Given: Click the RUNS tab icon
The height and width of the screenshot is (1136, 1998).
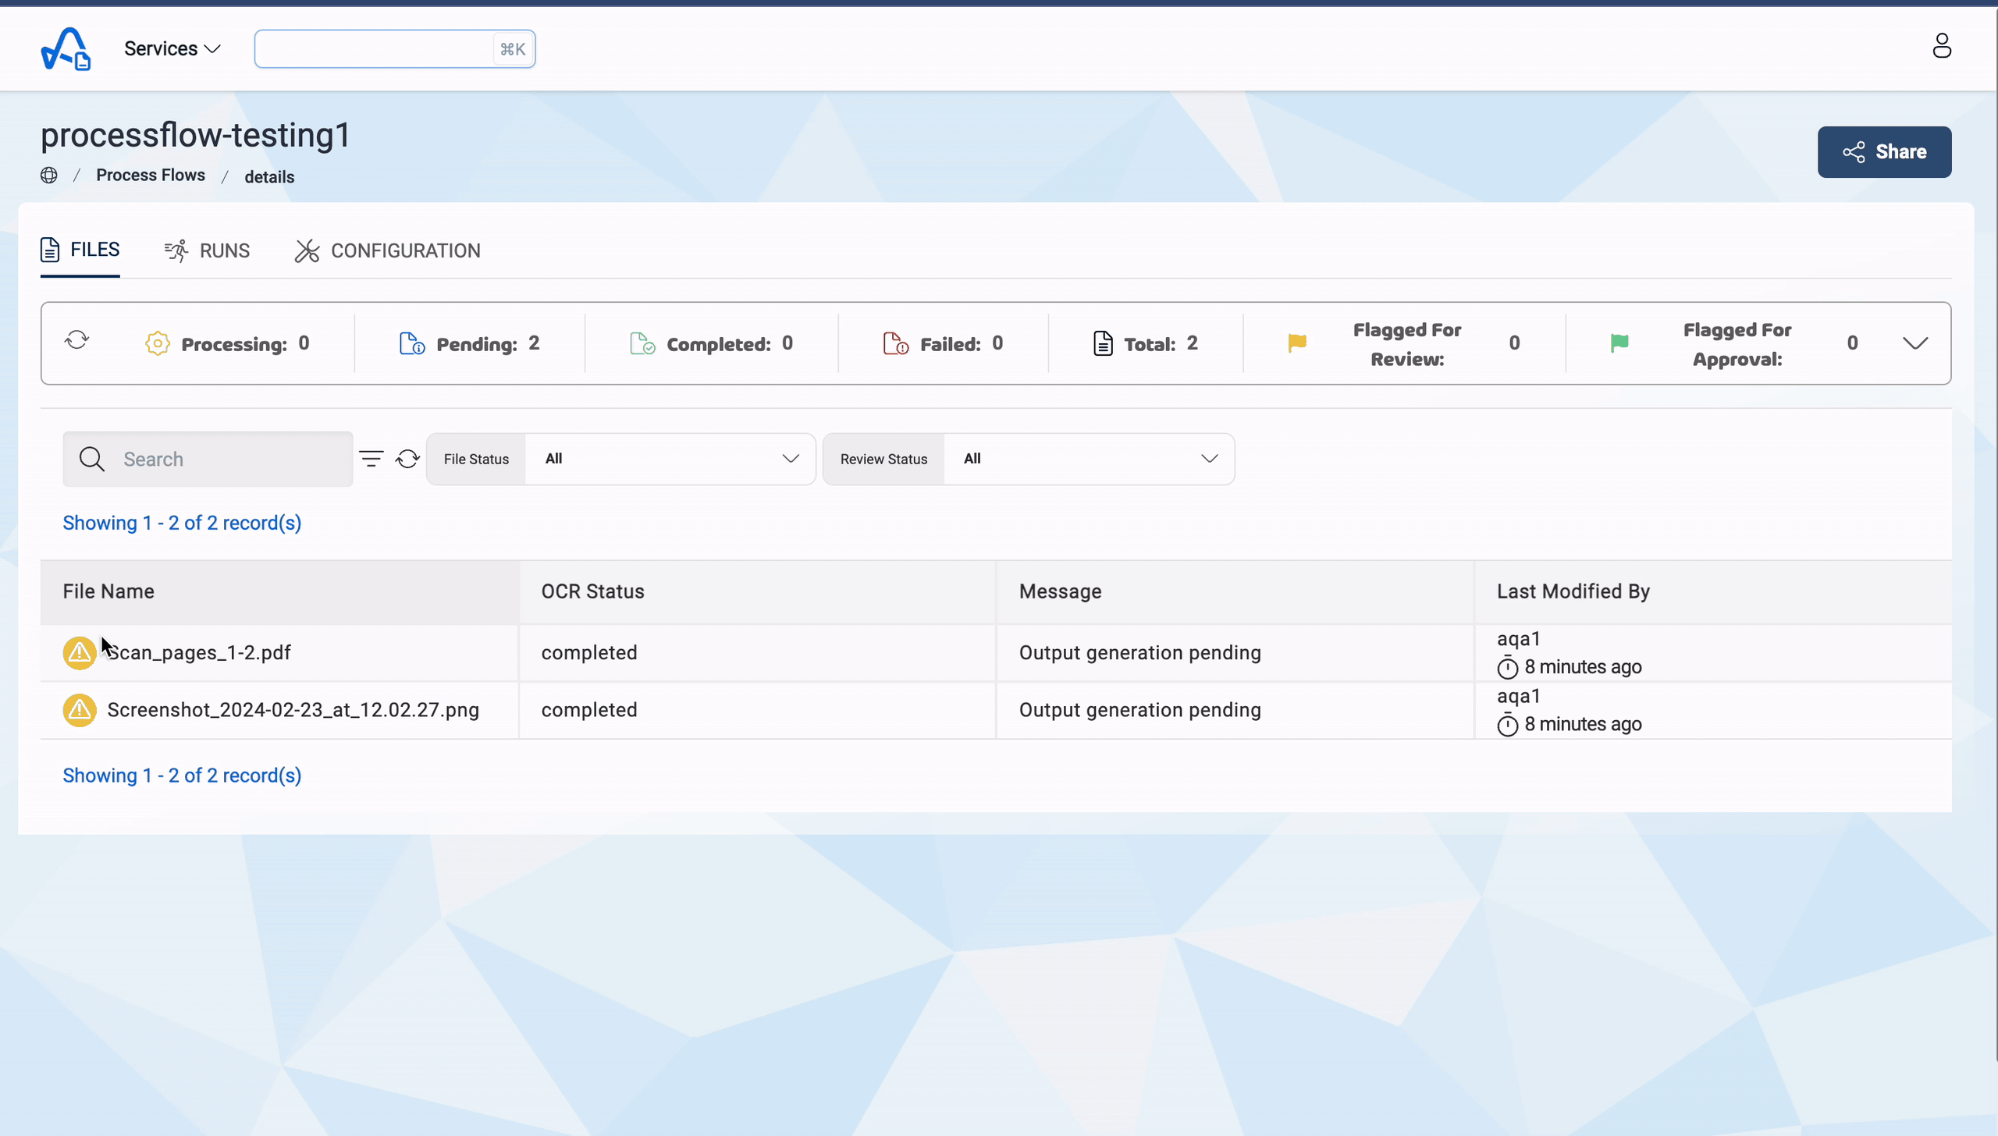Looking at the screenshot, I should [176, 250].
